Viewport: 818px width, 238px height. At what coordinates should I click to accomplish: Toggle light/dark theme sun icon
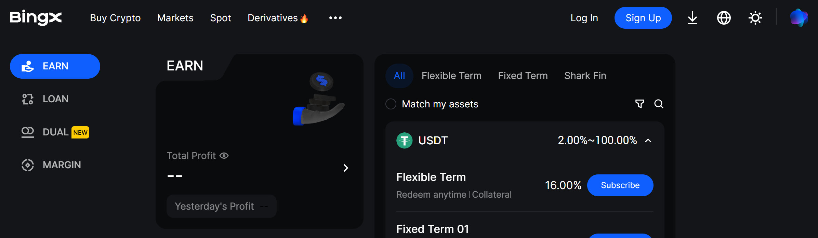[x=755, y=18]
